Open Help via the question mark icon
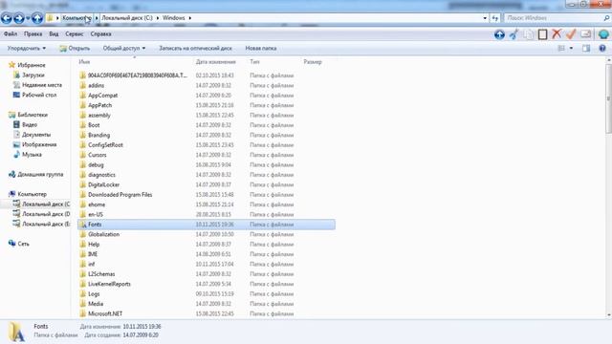The height and width of the screenshot is (344, 612). coord(602,49)
